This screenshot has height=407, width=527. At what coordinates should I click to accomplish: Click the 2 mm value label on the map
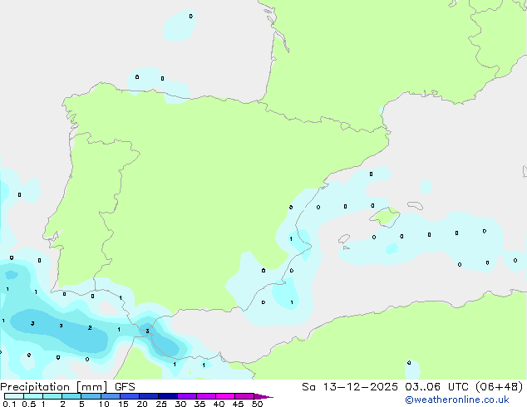90,327
